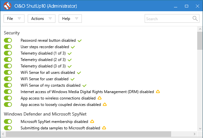Click the vertical scrollbar down arrow
203x138 pixels.
(200, 128)
